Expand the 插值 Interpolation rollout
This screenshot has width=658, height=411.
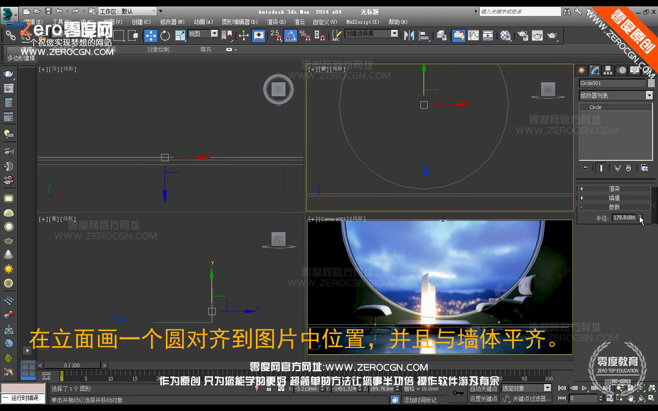pyautogui.click(x=614, y=198)
